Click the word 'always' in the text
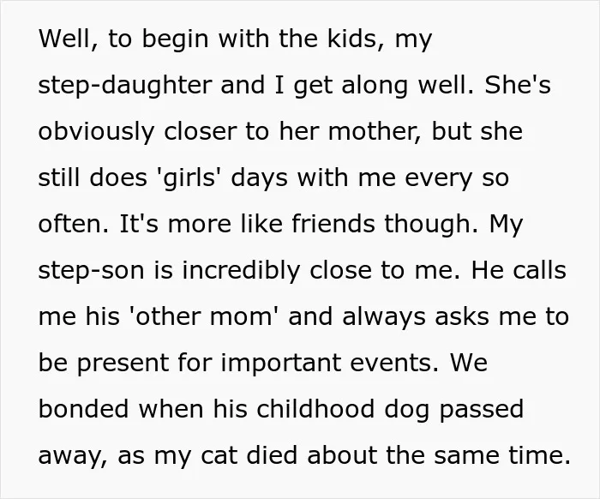Image resolution: width=600 pixels, height=499 pixels. pos(383,317)
